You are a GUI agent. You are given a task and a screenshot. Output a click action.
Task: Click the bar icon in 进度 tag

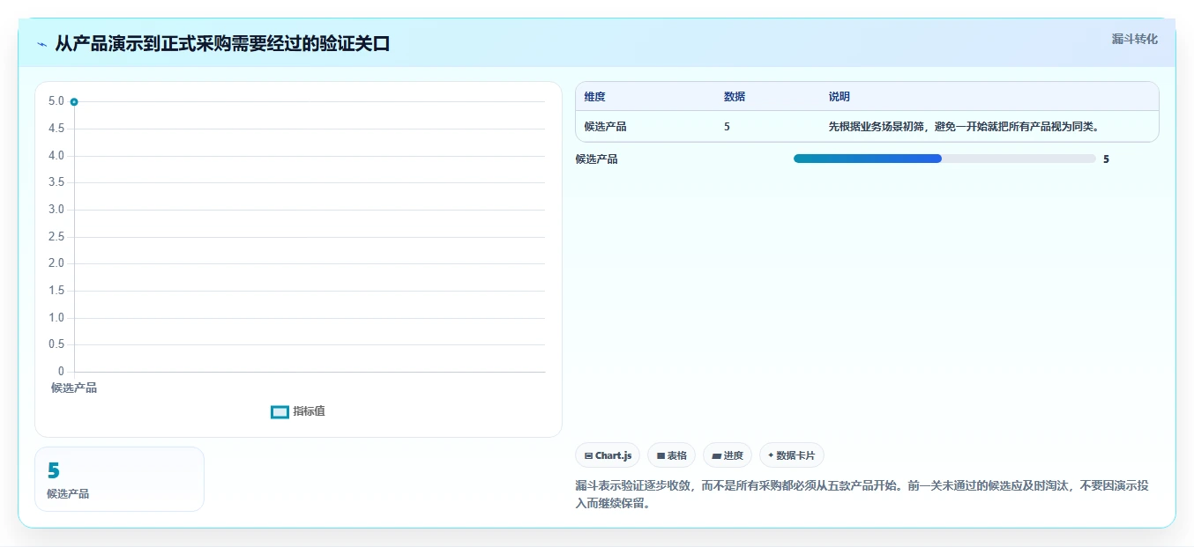(x=717, y=456)
